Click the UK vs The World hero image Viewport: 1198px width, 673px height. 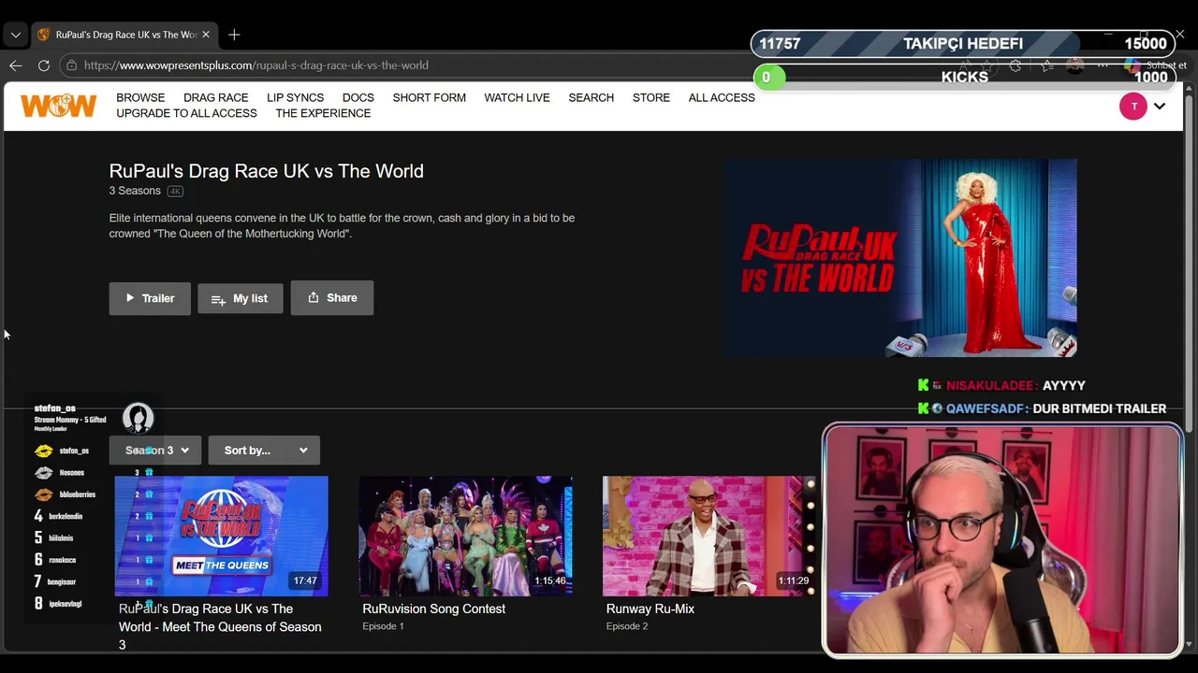click(899, 257)
